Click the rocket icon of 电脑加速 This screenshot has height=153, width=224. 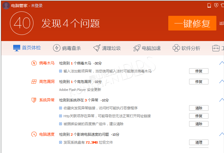tap(137, 48)
